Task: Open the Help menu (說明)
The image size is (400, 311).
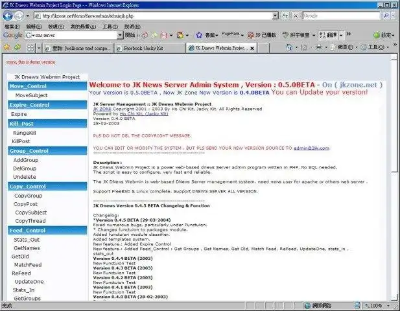Action: [x=132, y=27]
